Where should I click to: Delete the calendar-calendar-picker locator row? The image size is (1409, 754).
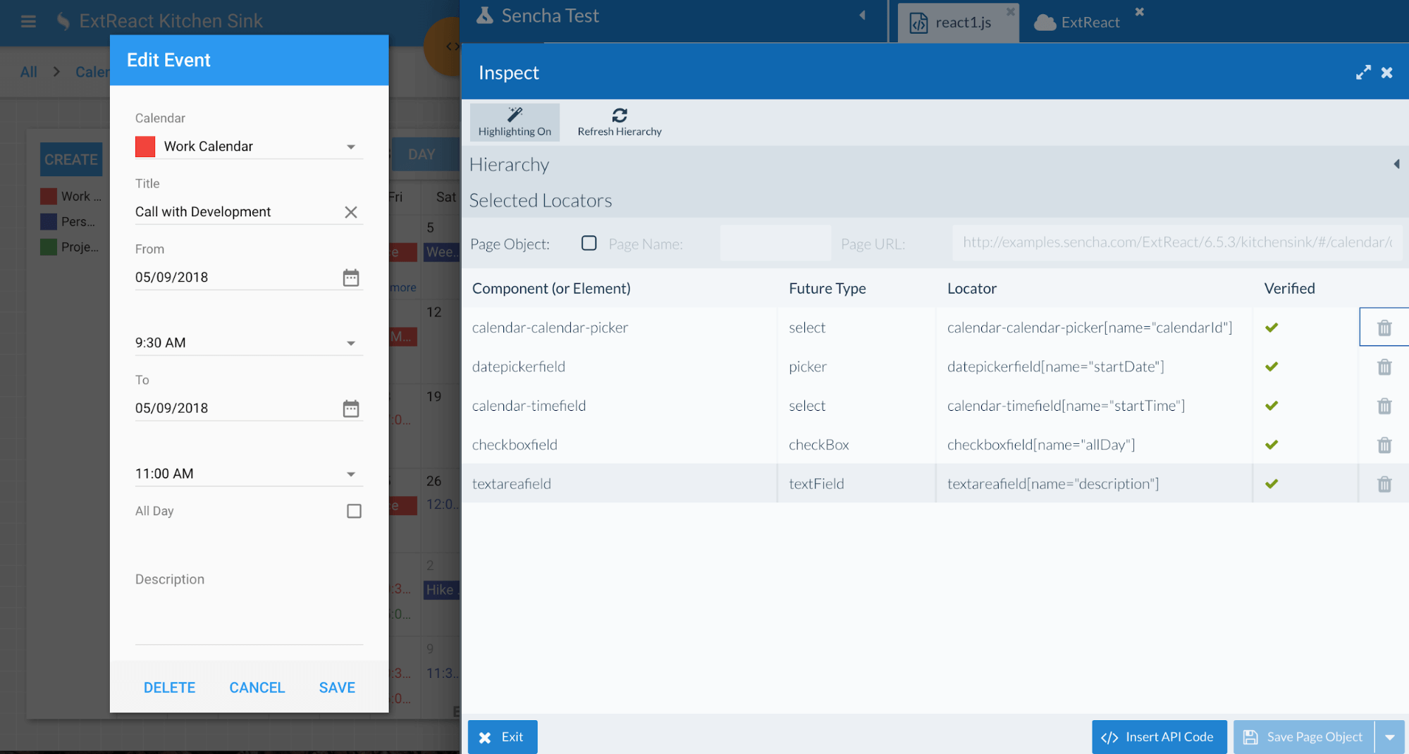[x=1384, y=328]
